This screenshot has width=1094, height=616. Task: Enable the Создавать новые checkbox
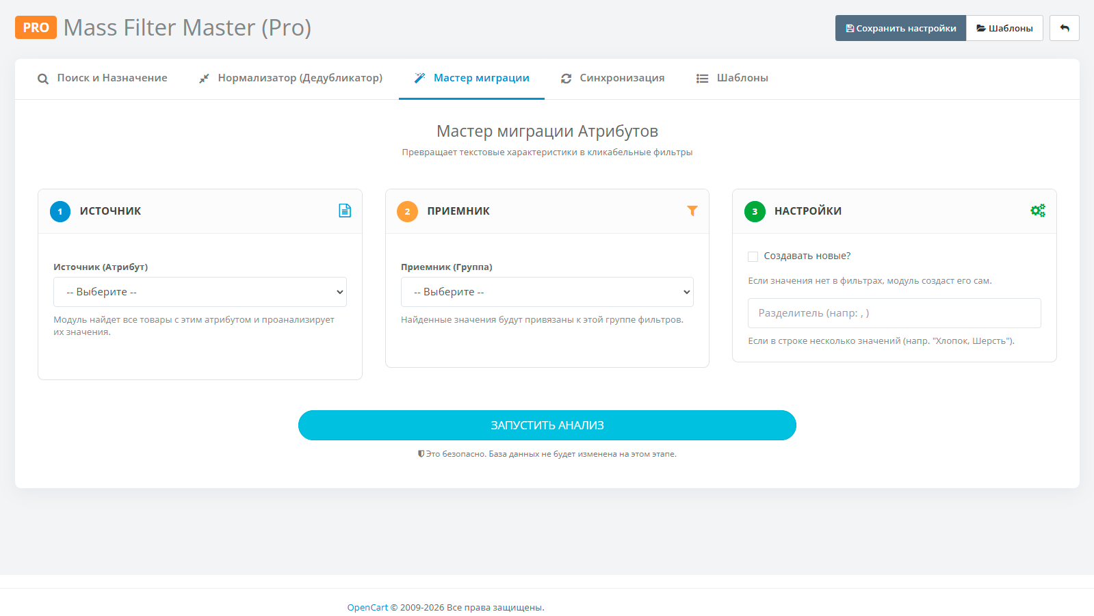[x=753, y=256]
